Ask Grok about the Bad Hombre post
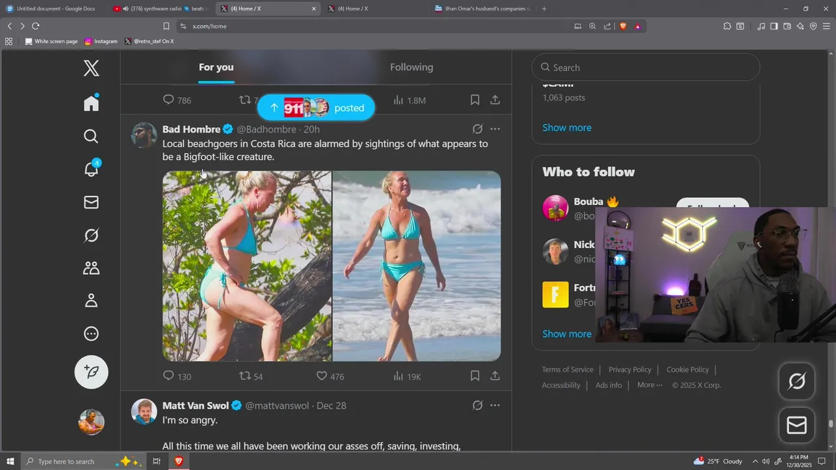Screen dimensions: 836x470 pyautogui.click(x=477, y=129)
